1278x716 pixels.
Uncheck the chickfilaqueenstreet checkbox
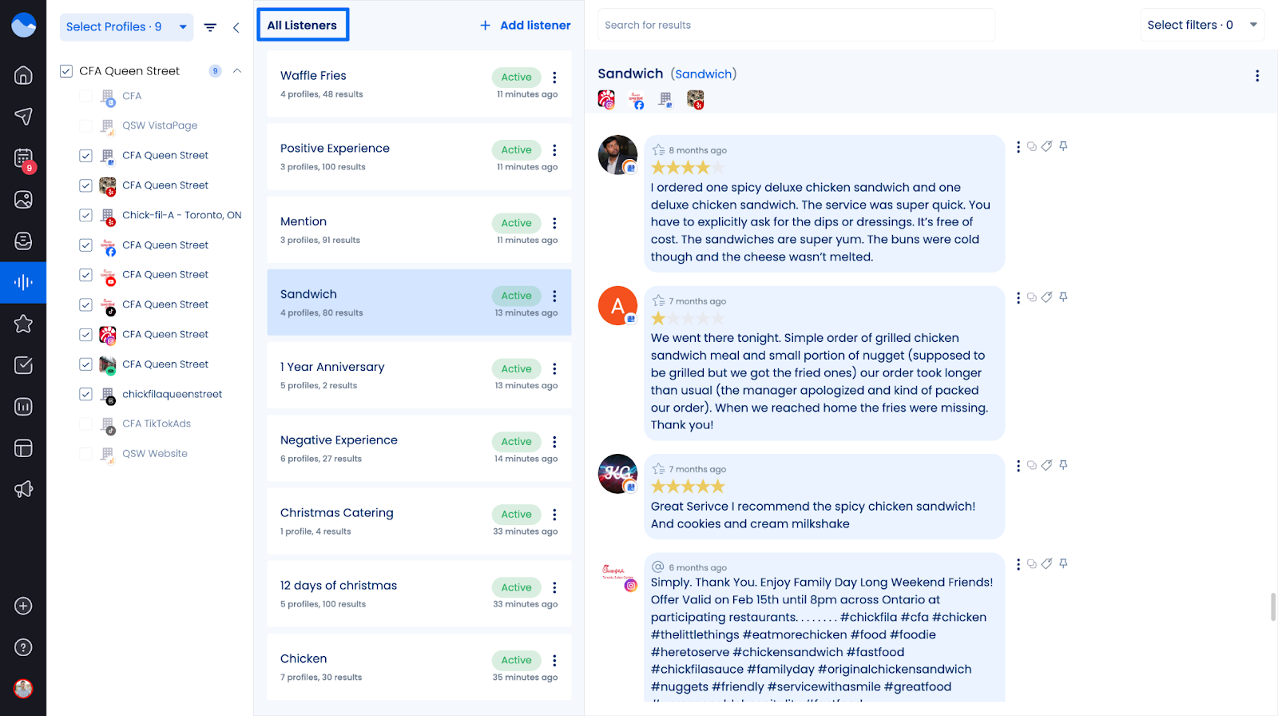coord(85,394)
